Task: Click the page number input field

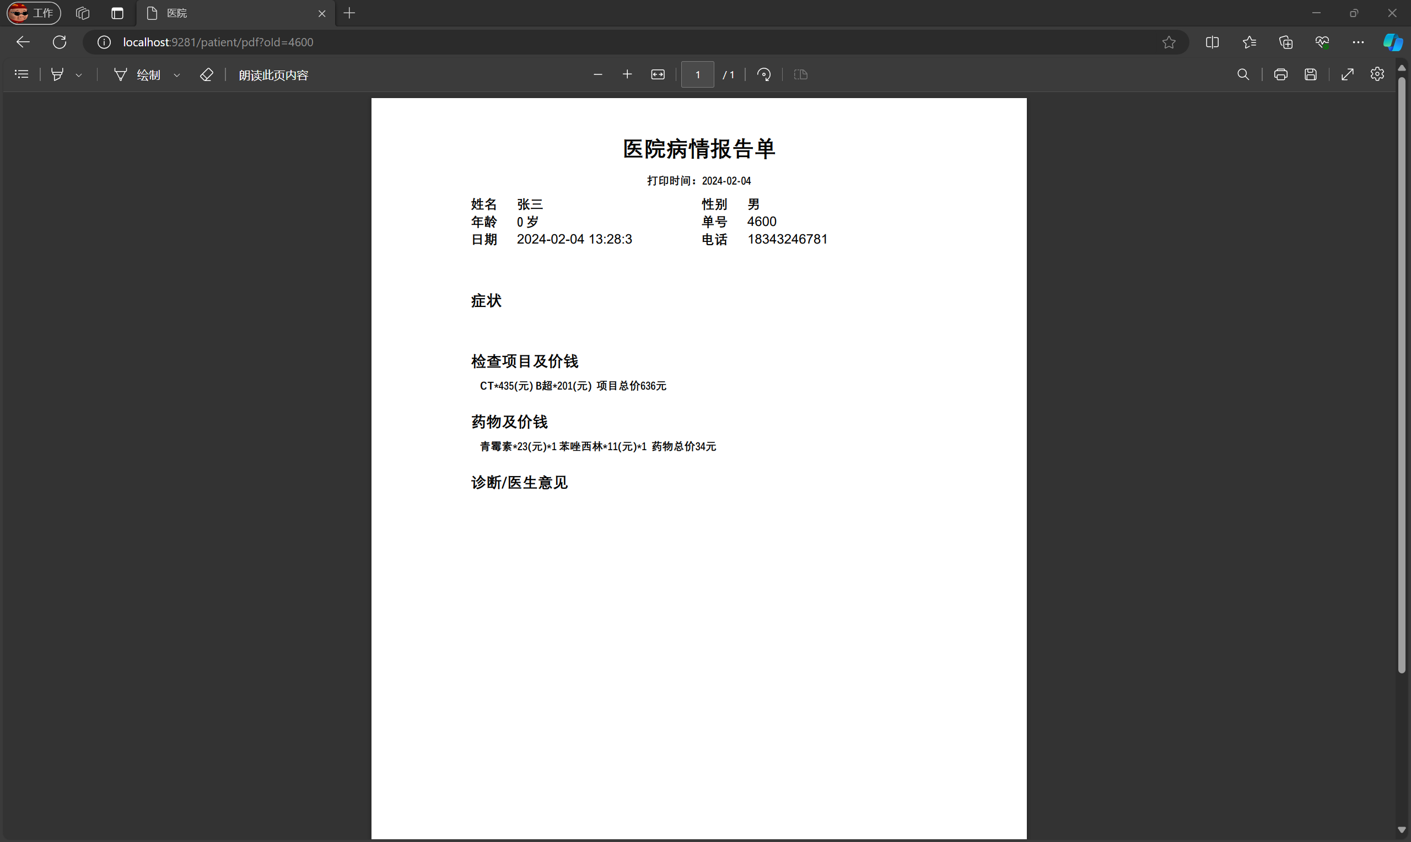Action: 697,74
